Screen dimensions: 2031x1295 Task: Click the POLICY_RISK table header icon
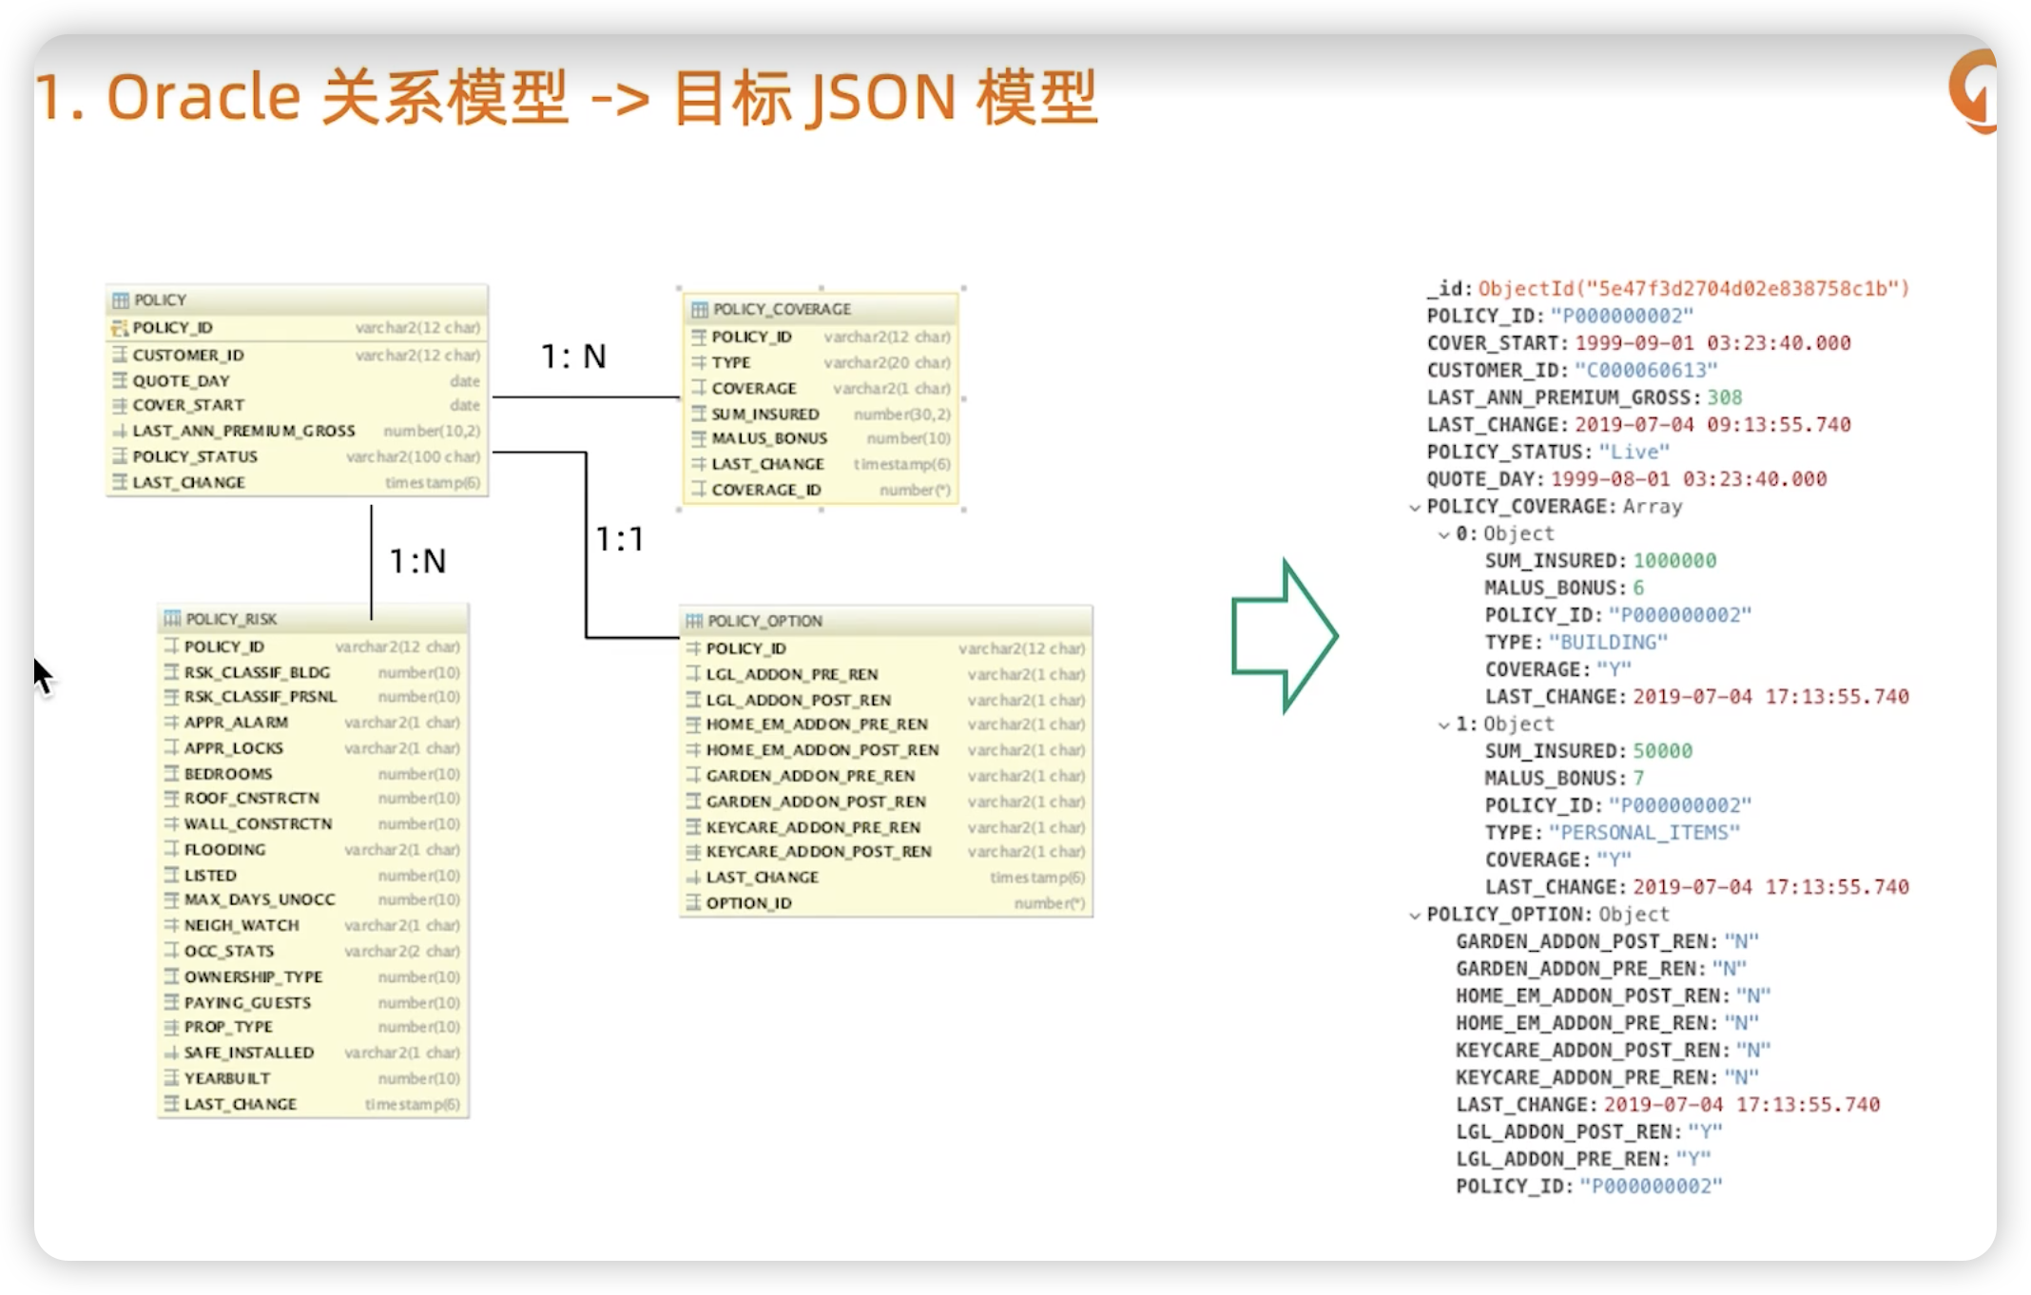172,619
